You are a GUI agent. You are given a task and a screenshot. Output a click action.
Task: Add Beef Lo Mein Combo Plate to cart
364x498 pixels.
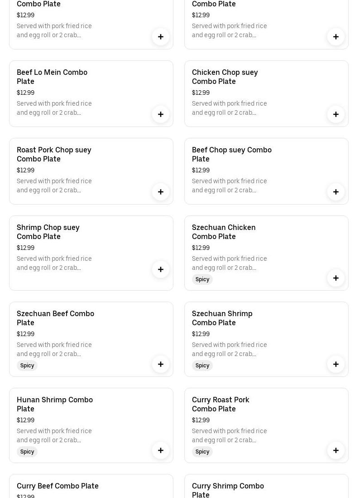pos(161,114)
